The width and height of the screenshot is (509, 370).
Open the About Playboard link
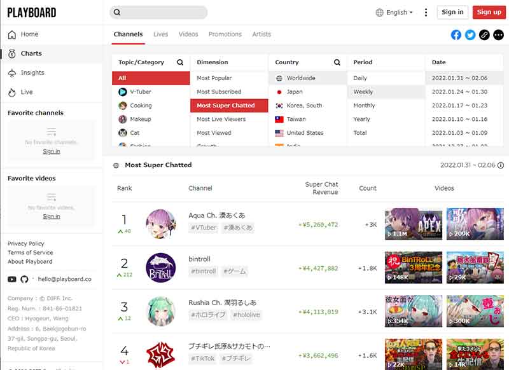[x=30, y=262]
